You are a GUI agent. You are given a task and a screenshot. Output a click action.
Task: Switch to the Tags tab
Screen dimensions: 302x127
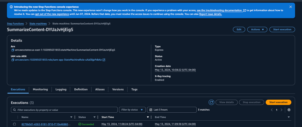point(134,89)
